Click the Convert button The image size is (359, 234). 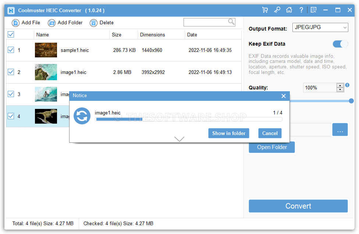[x=298, y=206]
